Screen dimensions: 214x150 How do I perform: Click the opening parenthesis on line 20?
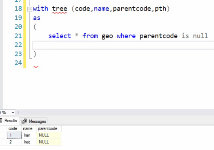point(35,27)
